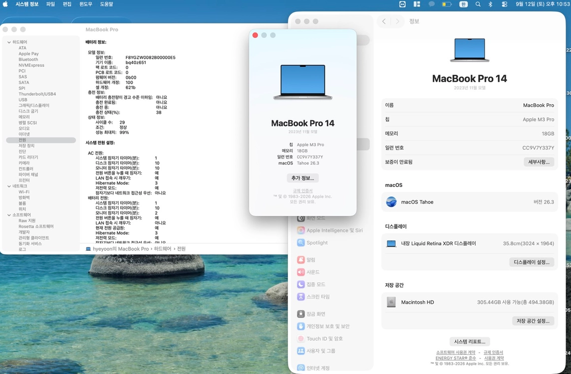The width and height of the screenshot is (571, 374).
Task: Click the battery status icon
Action: [446, 4]
